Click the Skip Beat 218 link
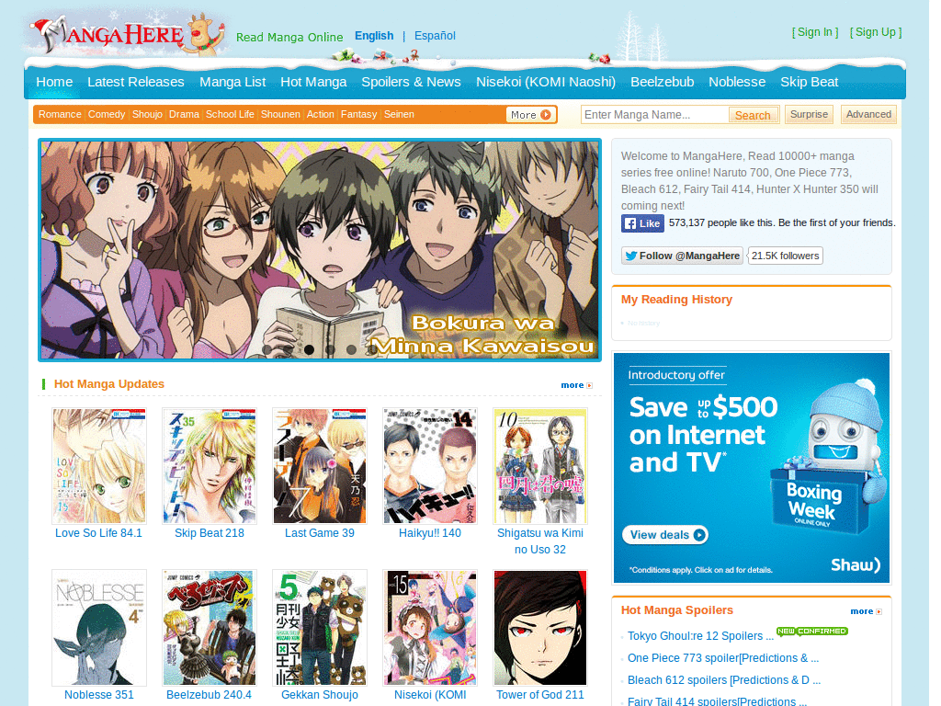The width and height of the screenshot is (941, 706). tap(210, 533)
